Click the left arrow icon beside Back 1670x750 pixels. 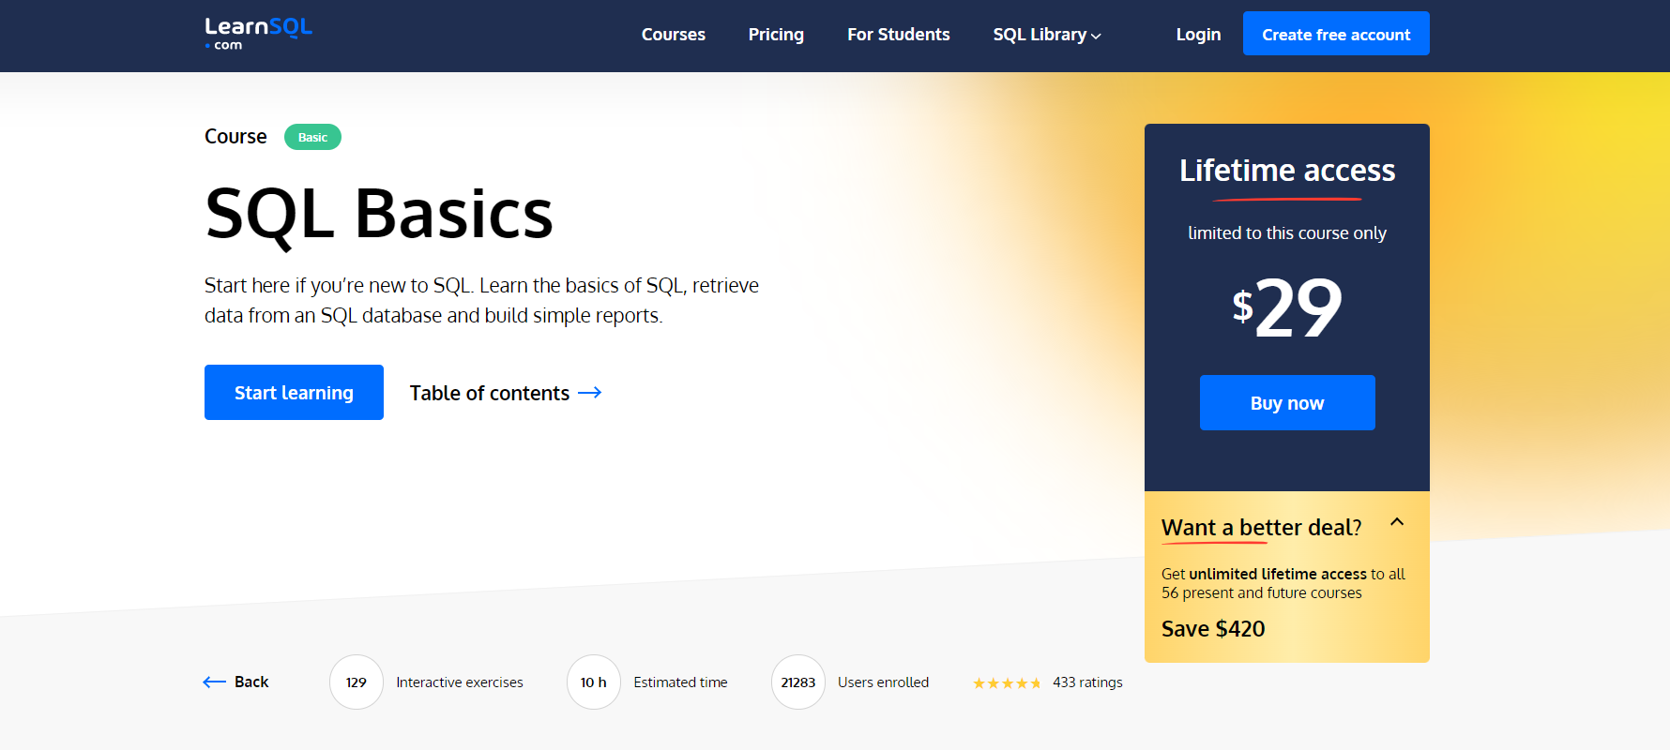(x=214, y=682)
